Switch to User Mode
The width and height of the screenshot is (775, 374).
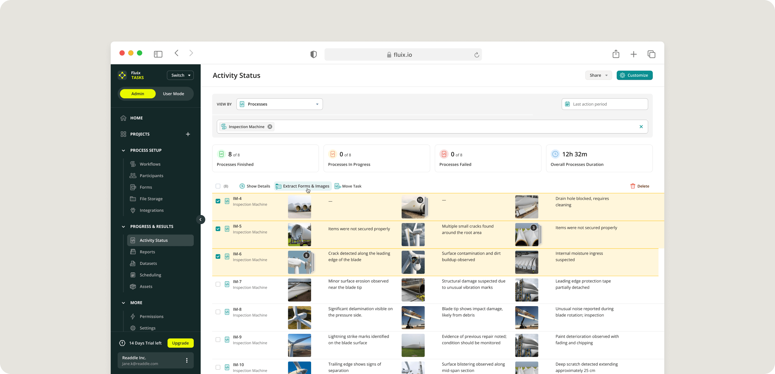173,94
